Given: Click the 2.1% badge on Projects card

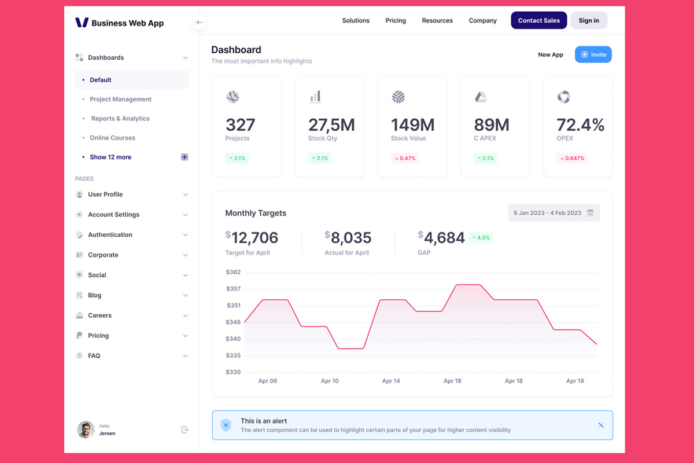Looking at the screenshot, I should (x=237, y=158).
